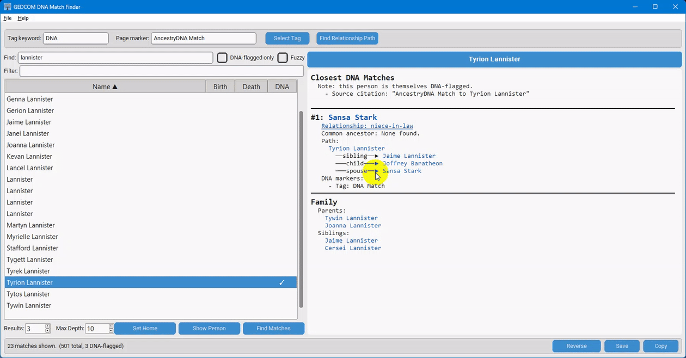Image resolution: width=686 pixels, height=358 pixels.
Task: Click into the Results number field
Action: 35,329
